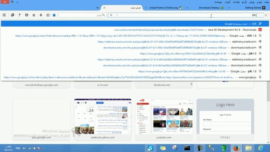
Task: Open the console.firebase.google.com tile
Action: click(41, 84)
